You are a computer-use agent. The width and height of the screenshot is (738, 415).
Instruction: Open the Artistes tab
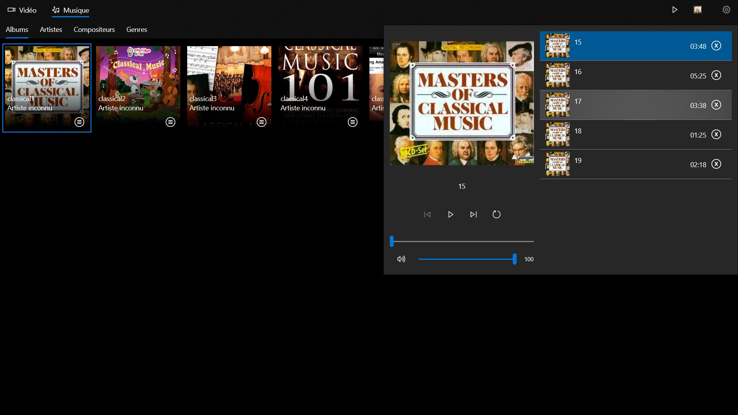[51, 30]
